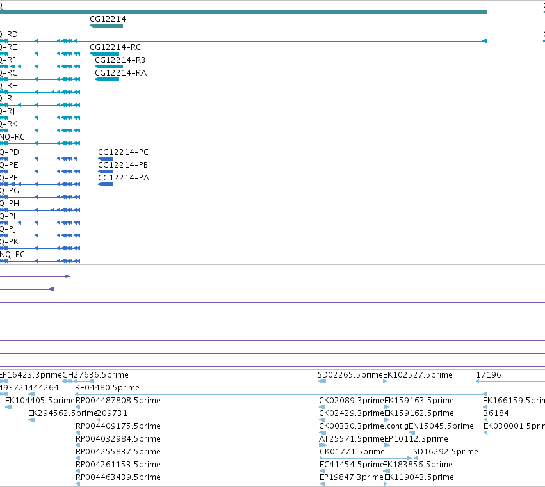This screenshot has height=487, width=545.
Task: Open EST RP004487808.5prime
Action: point(118,401)
